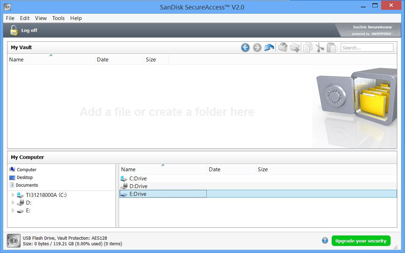405x253 pixels.
Task: Click into the vault Search field
Action: (x=367, y=48)
